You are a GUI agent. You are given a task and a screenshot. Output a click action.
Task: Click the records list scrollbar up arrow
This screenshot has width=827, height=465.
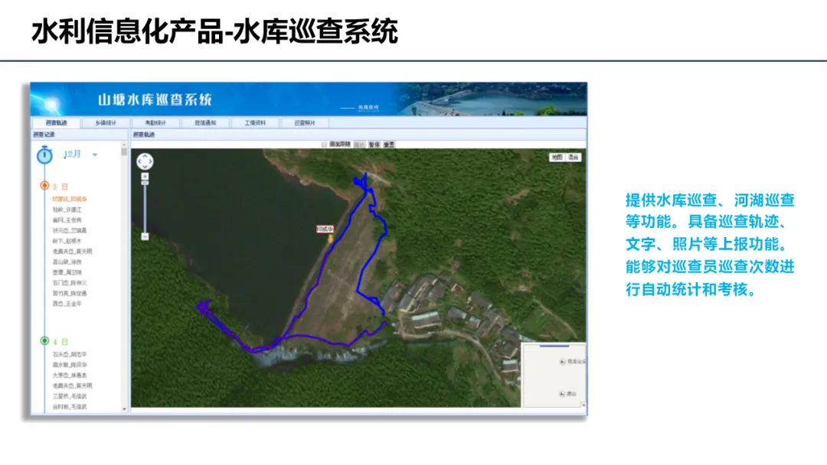click(125, 145)
